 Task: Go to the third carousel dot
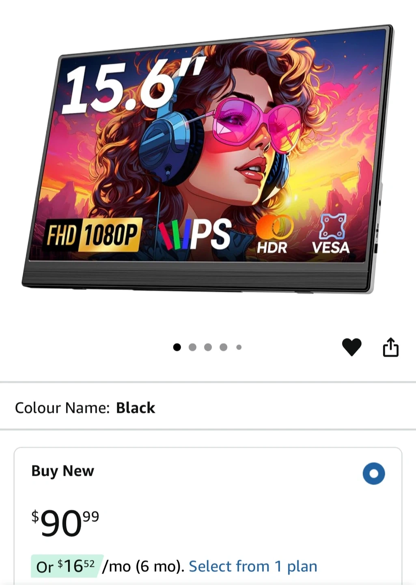click(x=208, y=347)
